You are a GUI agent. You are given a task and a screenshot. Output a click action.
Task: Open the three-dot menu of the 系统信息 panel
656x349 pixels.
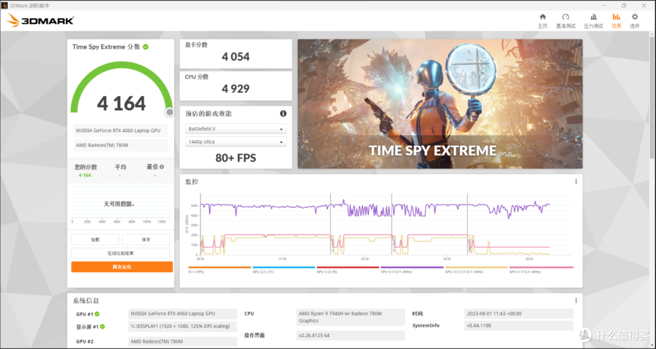coord(576,300)
